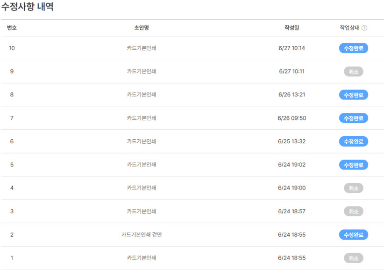The image size is (384, 274).
Task: Select date cell 6/27 10:11
Action: point(292,71)
